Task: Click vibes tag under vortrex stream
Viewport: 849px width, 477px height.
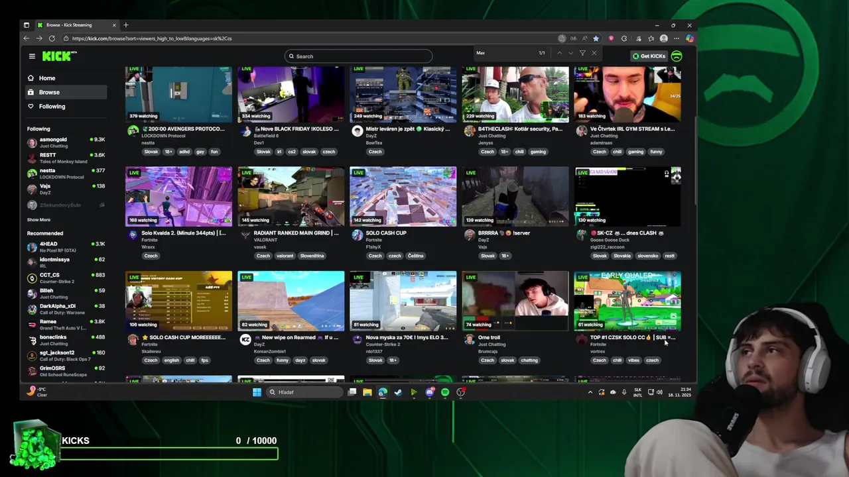Action: pos(633,360)
